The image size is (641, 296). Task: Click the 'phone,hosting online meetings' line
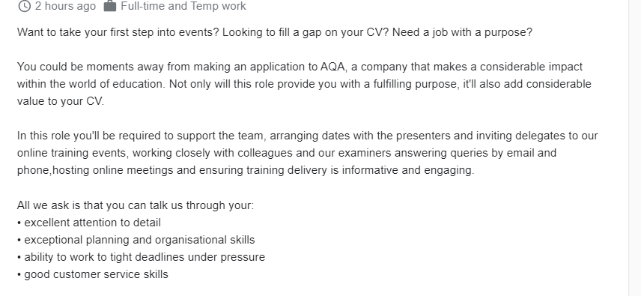coord(246,169)
